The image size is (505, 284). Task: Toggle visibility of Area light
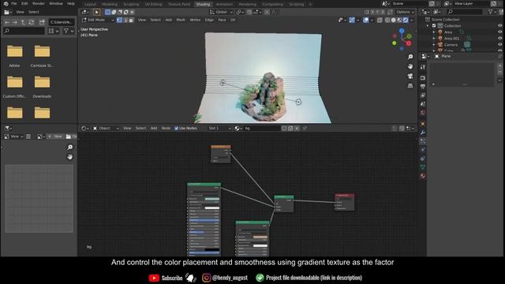[x=499, y=32]
